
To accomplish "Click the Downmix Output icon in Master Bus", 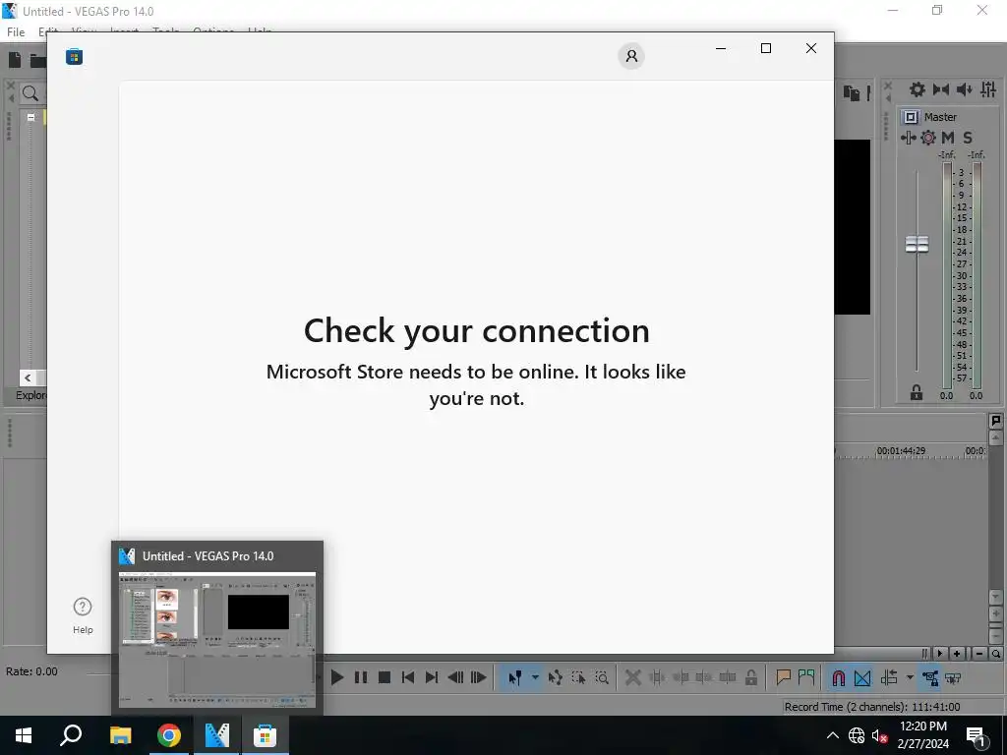I will pyautogui.click(x=941, y=89).
